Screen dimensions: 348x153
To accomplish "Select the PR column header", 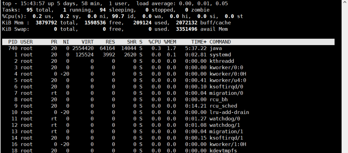I will coord(54,42).
